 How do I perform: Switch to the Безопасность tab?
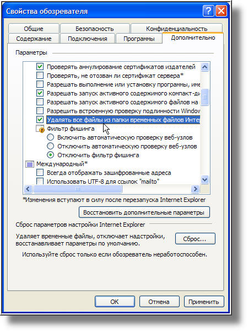pyautogui.click(x=95, y=29)
